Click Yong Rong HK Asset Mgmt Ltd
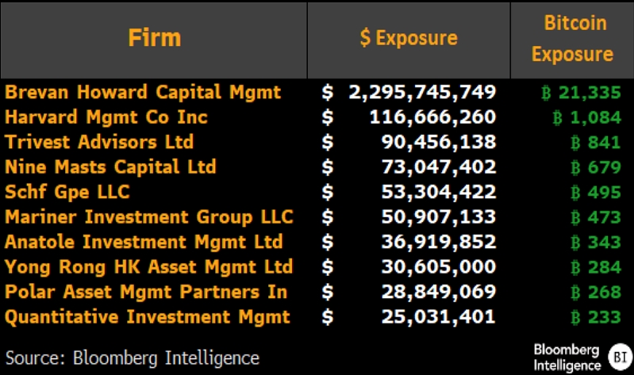634x375 pixels. pos(148,267)
